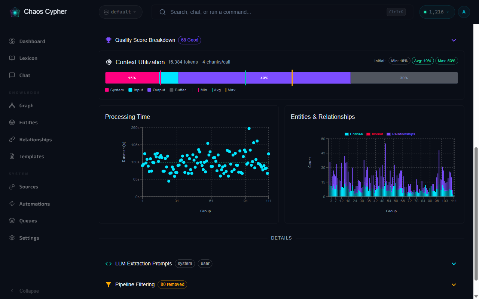
Task: Click the Max: 53% pill
Action: pos(446,61)
